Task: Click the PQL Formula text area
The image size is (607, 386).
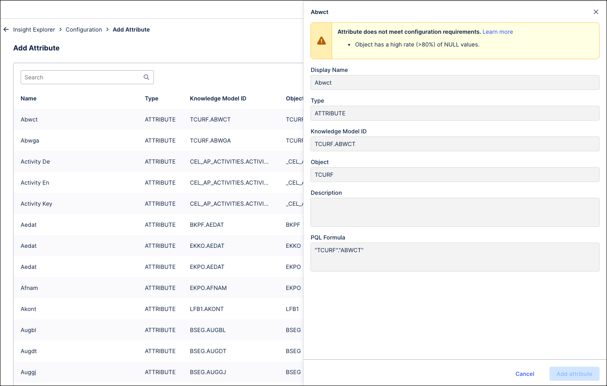Action: pyautogui.click(x=455, y=257)
